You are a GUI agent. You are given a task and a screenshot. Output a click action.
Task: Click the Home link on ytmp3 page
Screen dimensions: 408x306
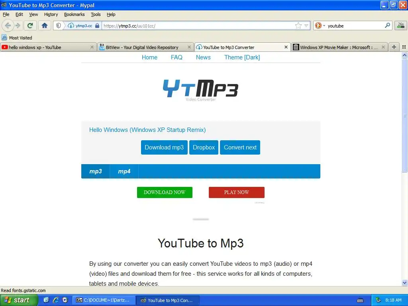tap(150, 57)
